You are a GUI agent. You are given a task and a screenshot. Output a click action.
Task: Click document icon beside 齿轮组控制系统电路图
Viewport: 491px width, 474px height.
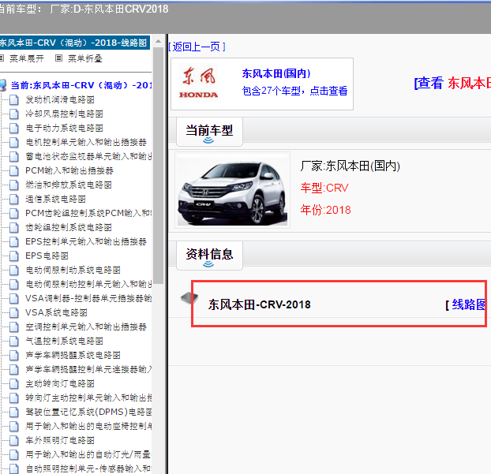pos(13,227)
